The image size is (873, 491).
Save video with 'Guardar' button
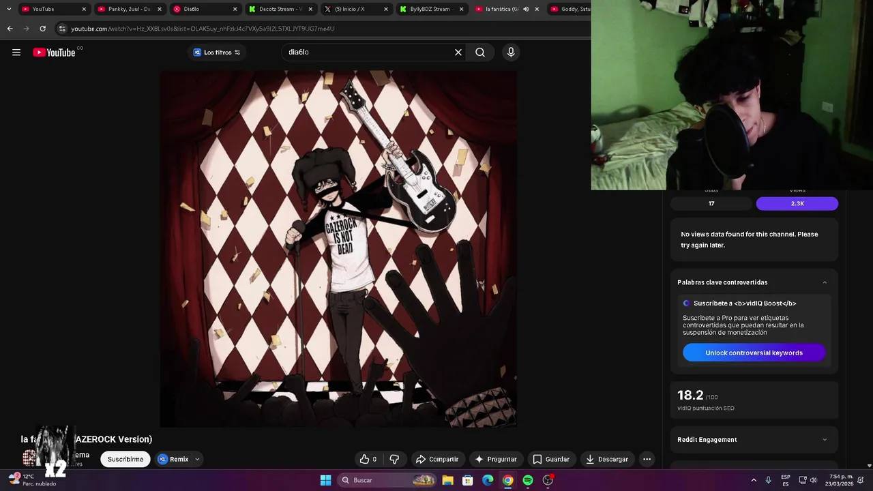[551, 459]
